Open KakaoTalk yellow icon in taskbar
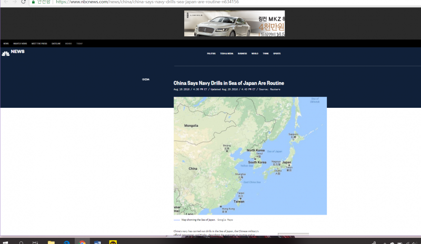The width and height of the screenshot is (421, 244). [x=112, y=243]
